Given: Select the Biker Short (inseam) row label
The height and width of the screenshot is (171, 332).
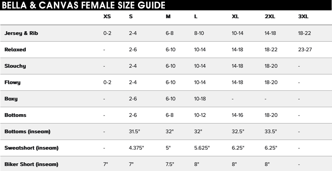Looking at the screenshot, I should (x=31, y=164).
